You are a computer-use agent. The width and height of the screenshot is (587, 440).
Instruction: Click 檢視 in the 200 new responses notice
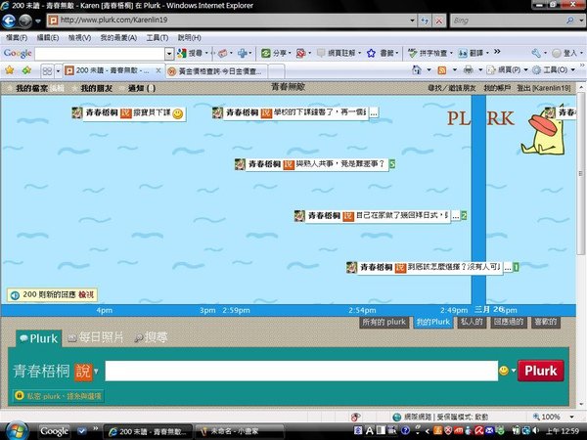86,295
